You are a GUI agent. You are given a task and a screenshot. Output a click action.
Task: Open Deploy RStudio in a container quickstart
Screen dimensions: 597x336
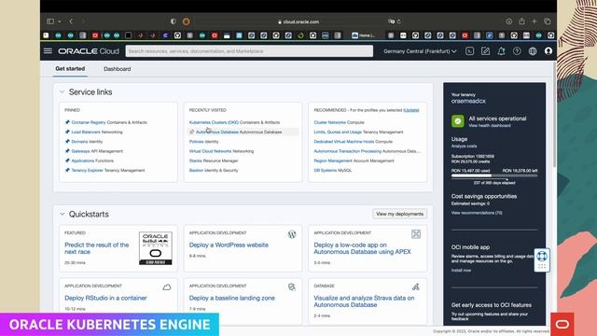point(105,298)
